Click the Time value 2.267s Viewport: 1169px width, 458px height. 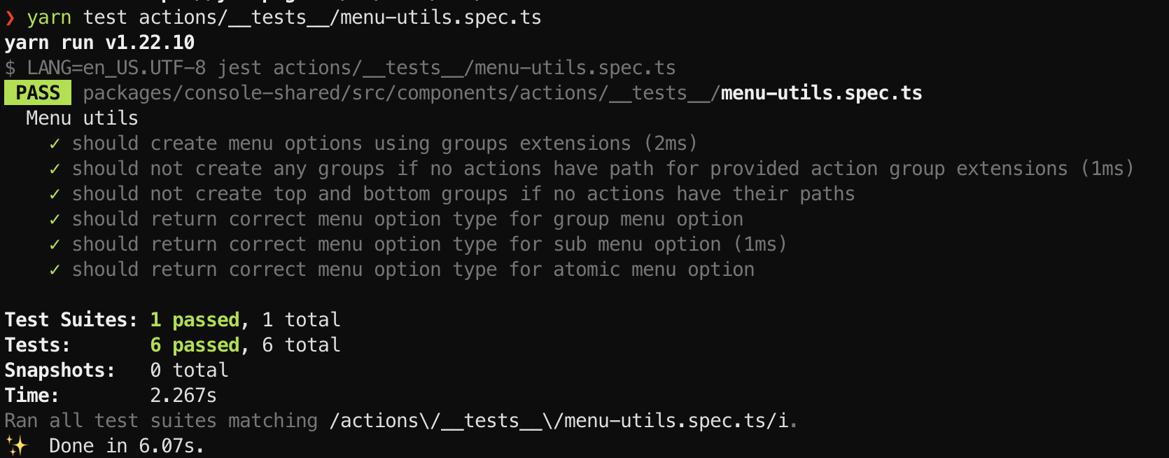pos(183,396)
